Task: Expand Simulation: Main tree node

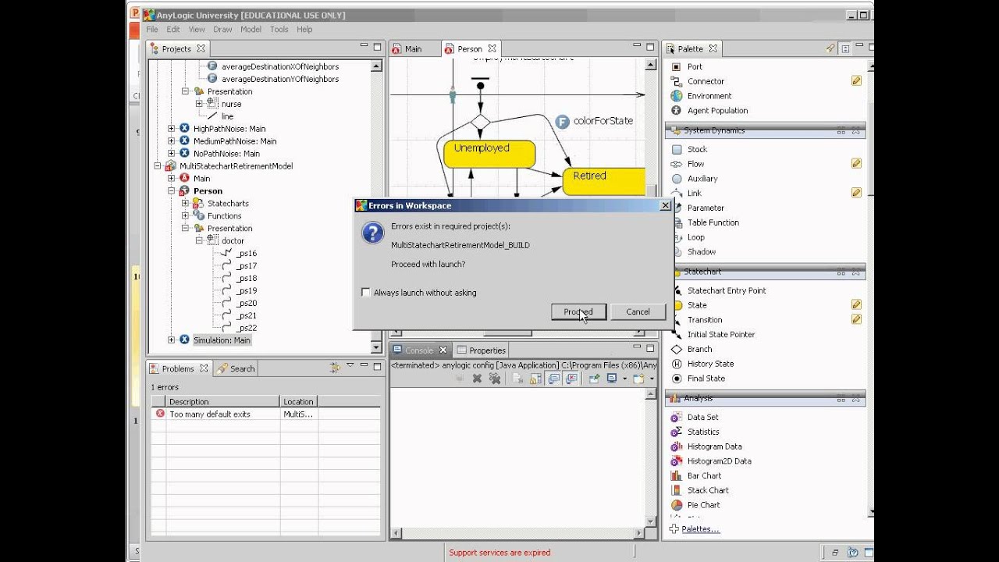Action: (172, 340)
